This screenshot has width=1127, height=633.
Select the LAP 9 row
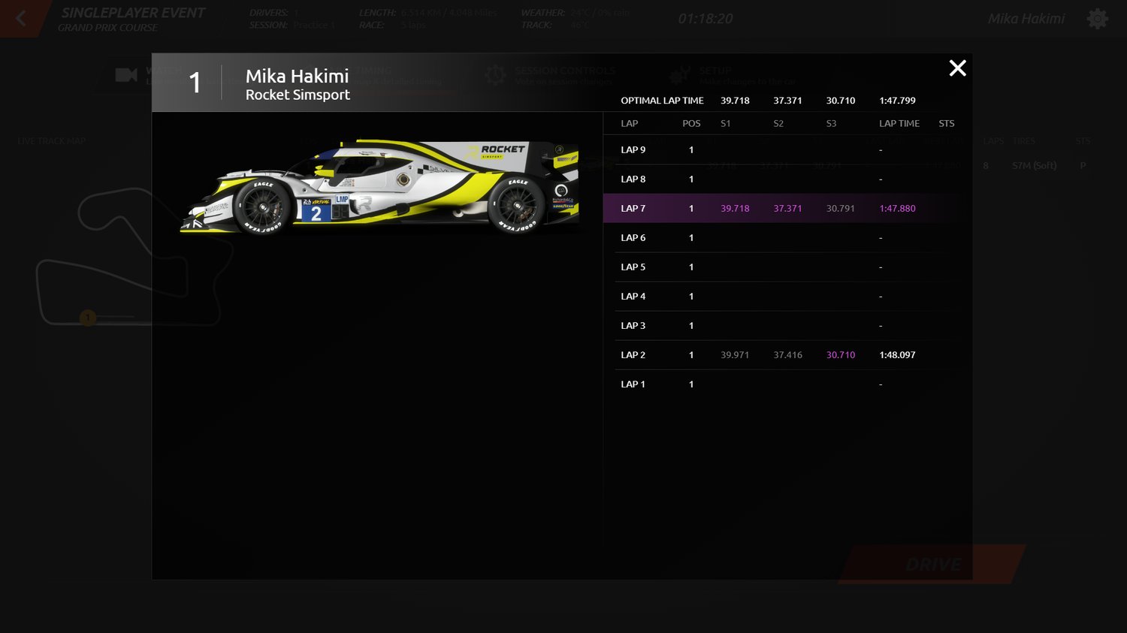coord(787,149)
